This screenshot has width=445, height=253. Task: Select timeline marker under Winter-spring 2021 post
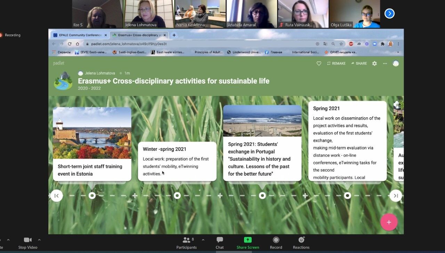[177, 196]
